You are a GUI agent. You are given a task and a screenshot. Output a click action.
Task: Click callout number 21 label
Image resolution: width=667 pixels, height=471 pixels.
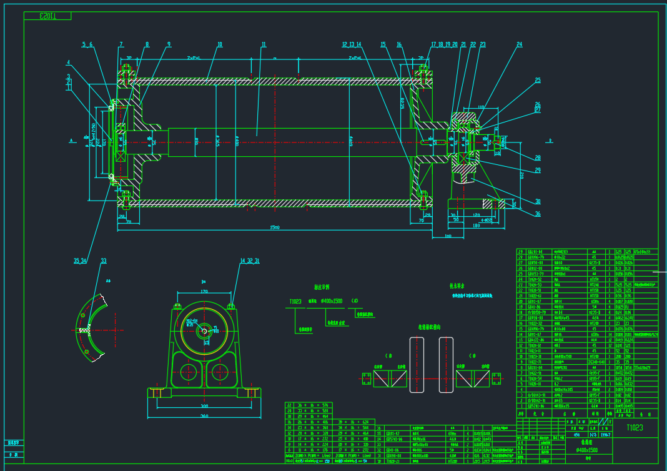pyautogui.click(x=463, y=44)
